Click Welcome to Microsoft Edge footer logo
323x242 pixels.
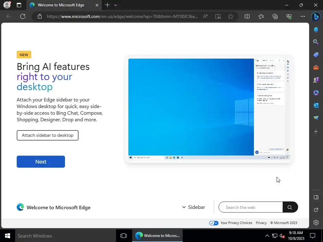(54, 207)
